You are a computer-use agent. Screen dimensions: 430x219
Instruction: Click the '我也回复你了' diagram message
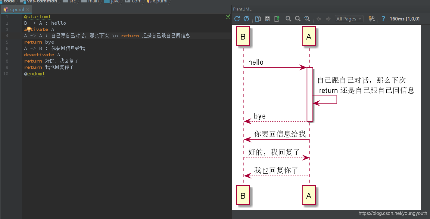[276, 170]
